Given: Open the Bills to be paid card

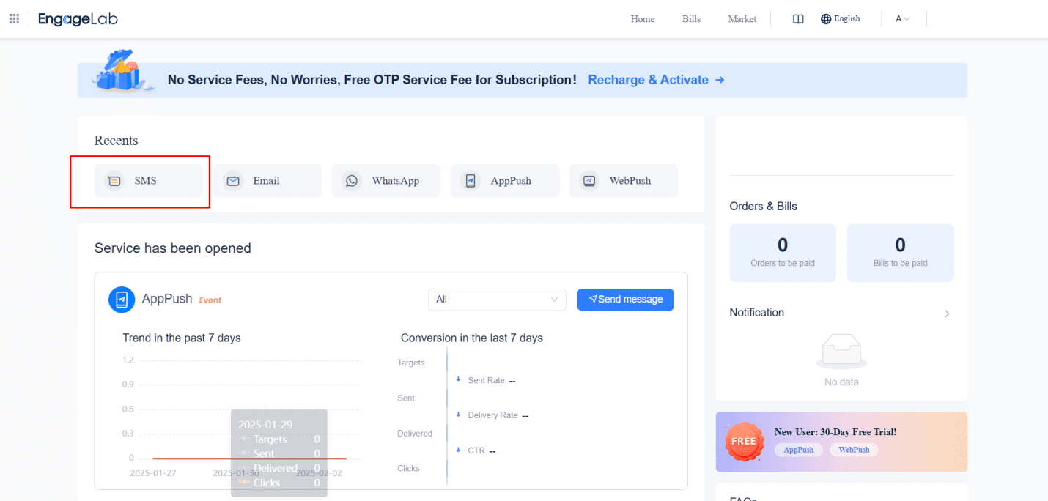Looking at the screenshot, I should click(900, 253).
